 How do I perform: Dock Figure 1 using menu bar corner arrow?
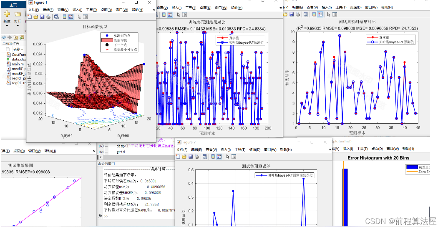[x=154, y=10]
